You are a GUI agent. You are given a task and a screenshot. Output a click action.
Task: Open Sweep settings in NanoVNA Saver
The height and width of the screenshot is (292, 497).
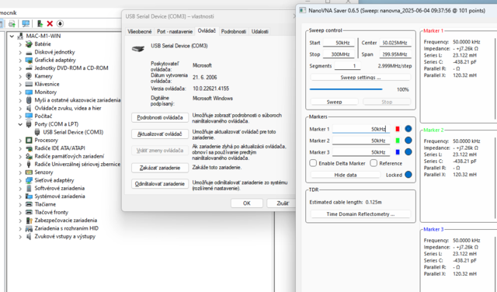pos(360,78)
